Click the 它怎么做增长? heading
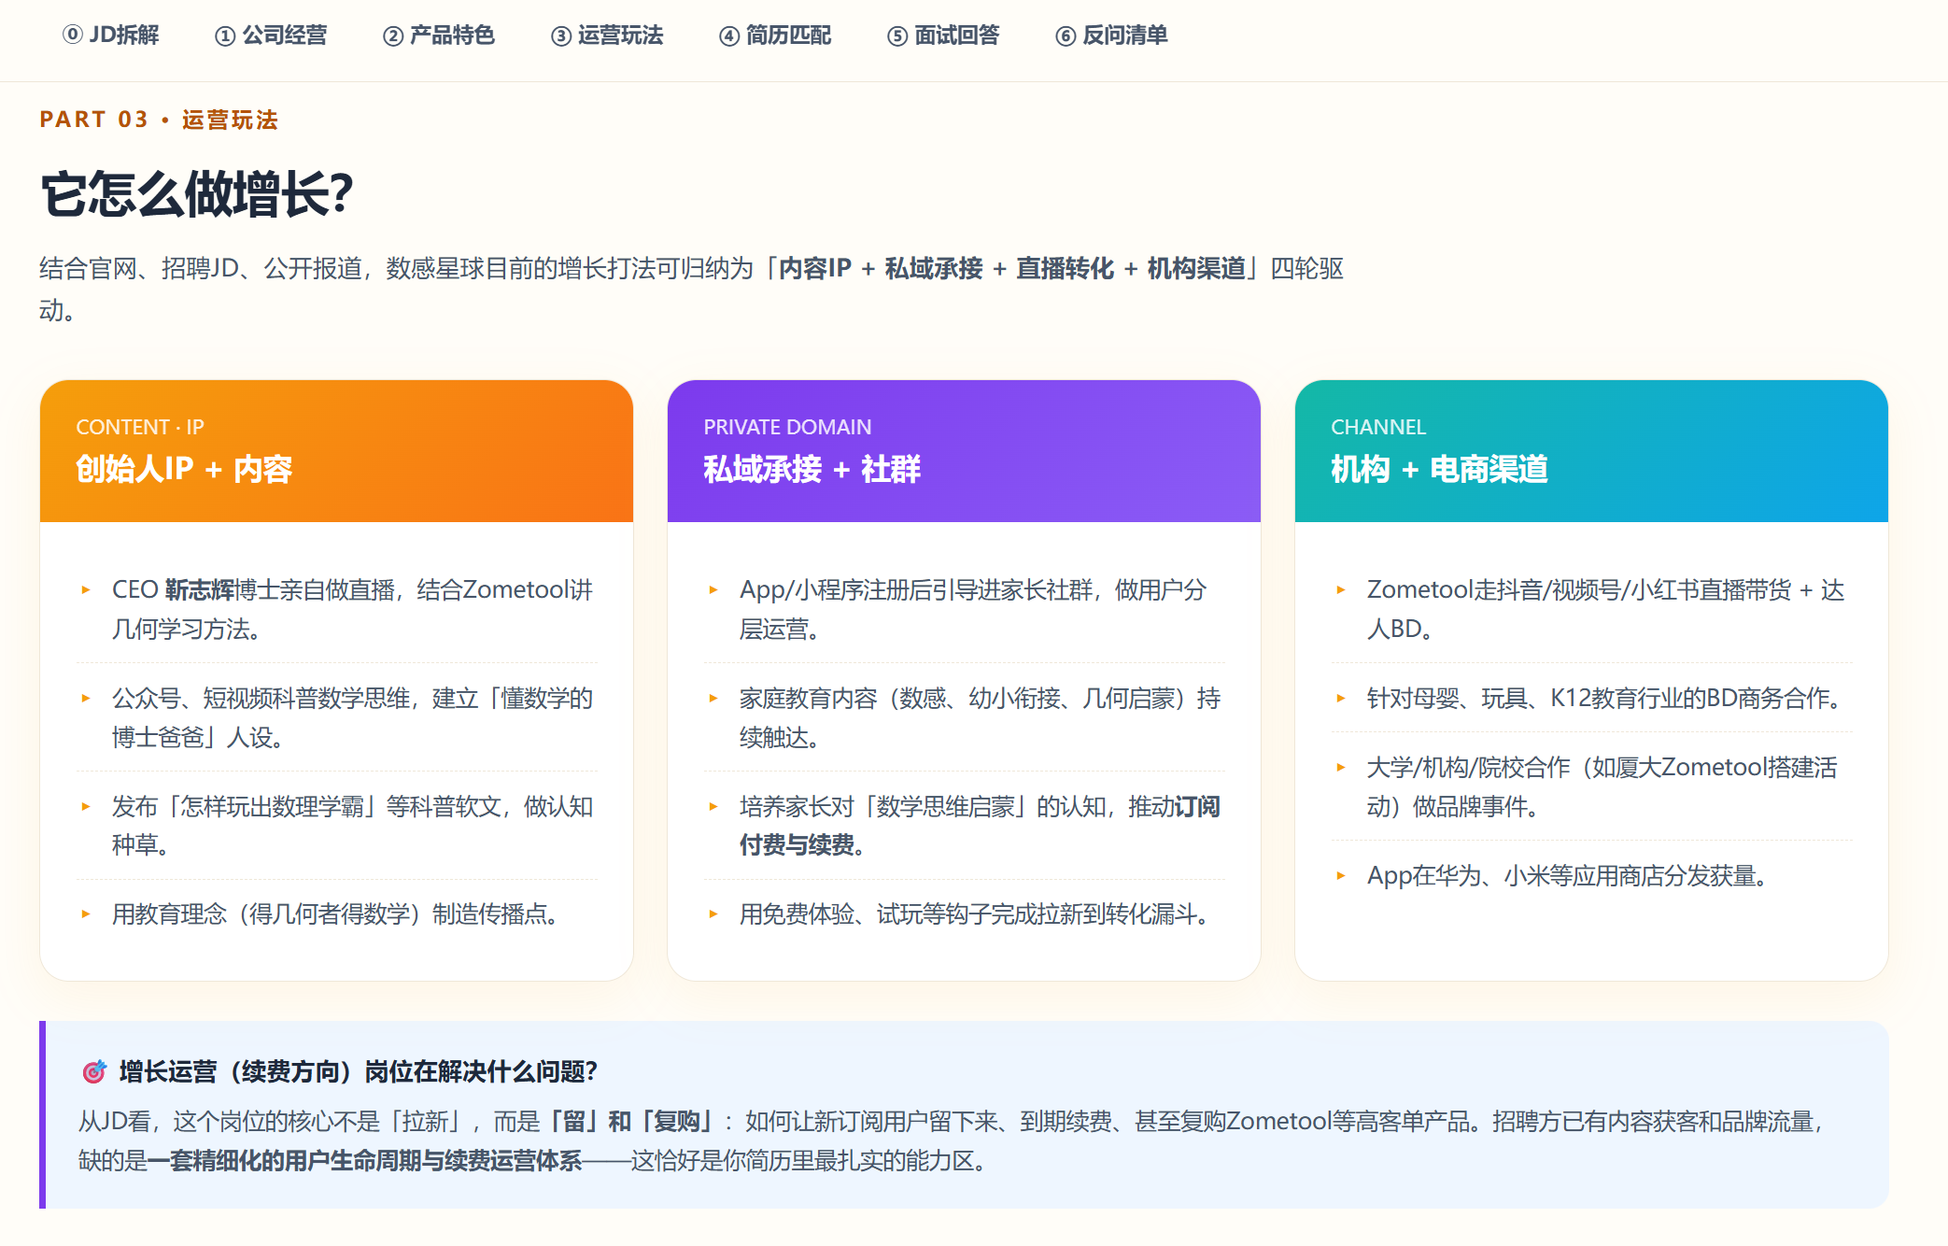 click(x=197, y=194)
